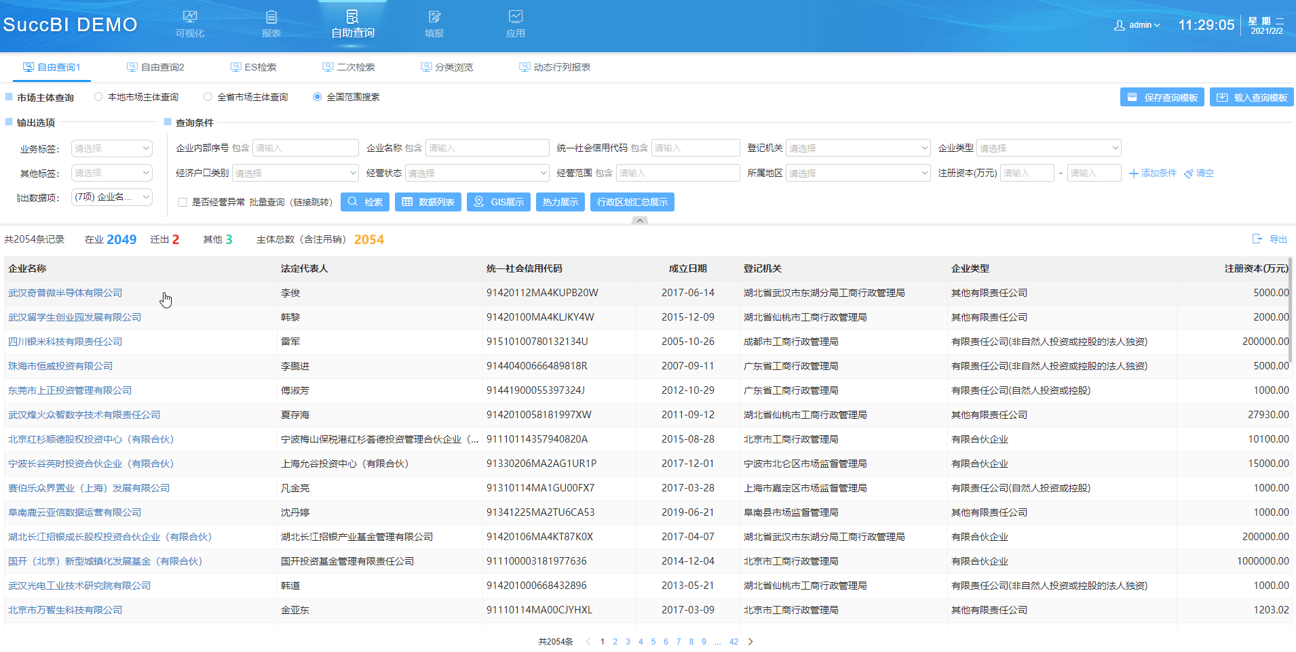Open 四川银米科技有限责任公司 company link

coord(65,342)
